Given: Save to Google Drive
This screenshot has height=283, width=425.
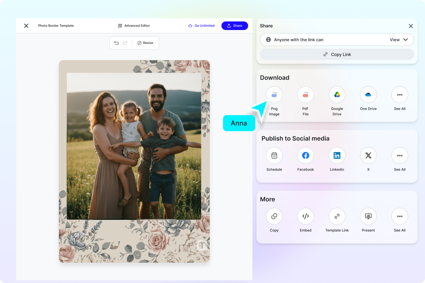Looking at the screenshot, I should (x=337, y=95).
